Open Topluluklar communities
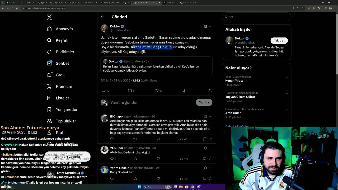Image resolution: width=338 pixels, height=190 pixels. [x=61, y=121]
